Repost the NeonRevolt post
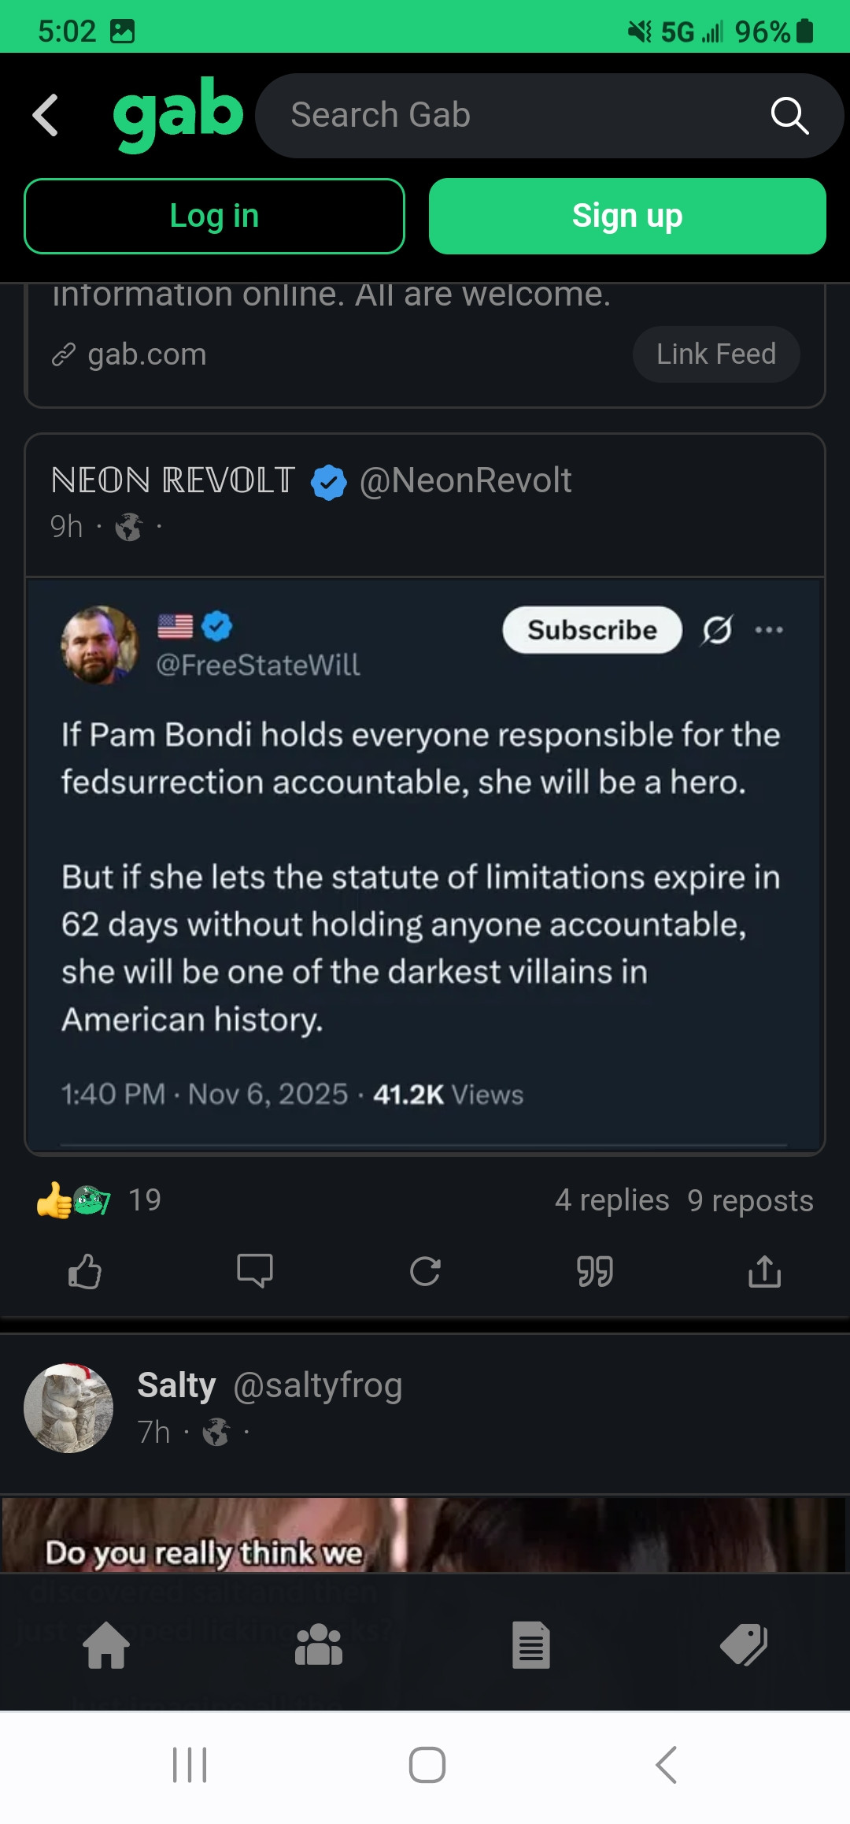This screenshot has height=1824, width=850. 425,1270
